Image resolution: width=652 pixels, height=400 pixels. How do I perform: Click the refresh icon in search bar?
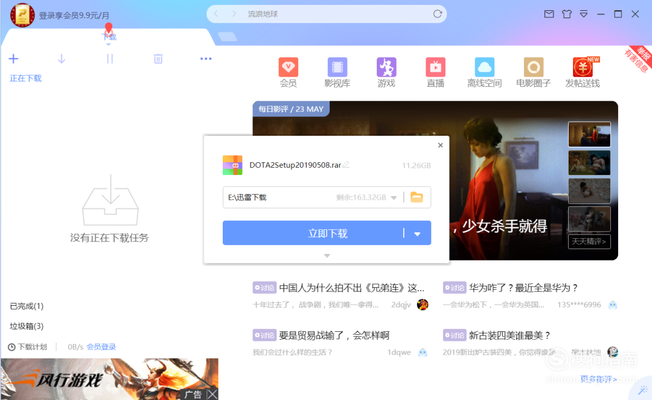(438, 14)
